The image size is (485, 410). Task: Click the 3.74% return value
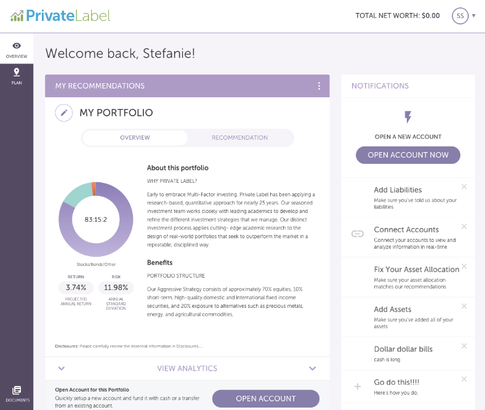[76, 287]
